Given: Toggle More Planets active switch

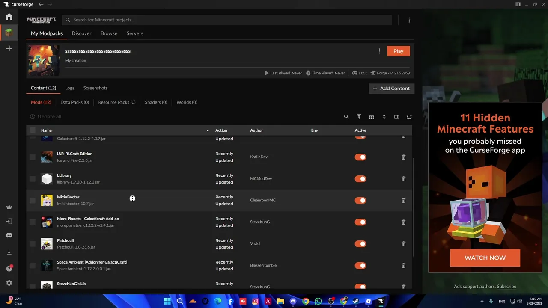Looking at the screenshot, I should (360, 222).
